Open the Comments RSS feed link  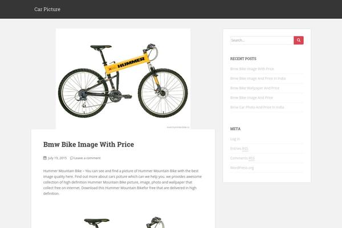point(242,158)
